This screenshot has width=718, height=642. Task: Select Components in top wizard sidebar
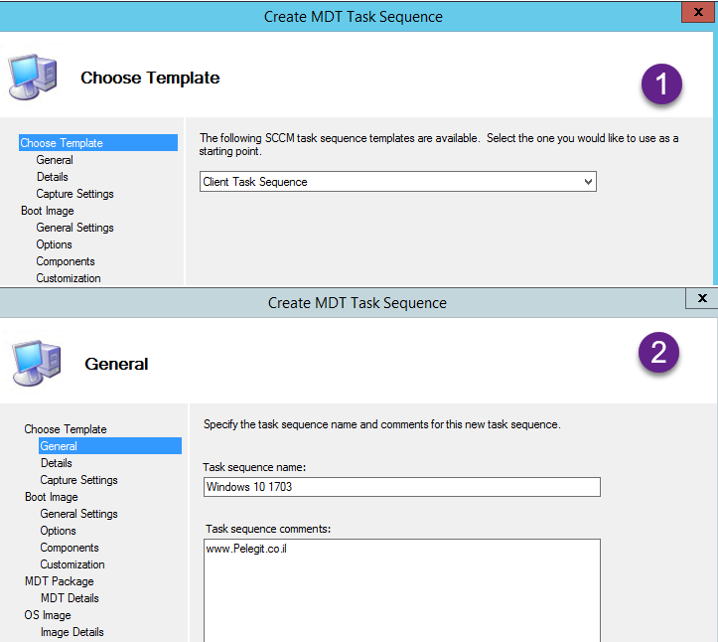click(66, 261)
